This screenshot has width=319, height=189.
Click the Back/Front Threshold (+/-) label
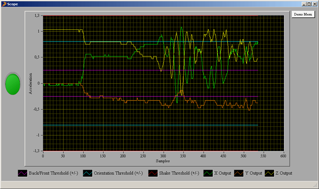pyautogui.click(x=54, y=173)
